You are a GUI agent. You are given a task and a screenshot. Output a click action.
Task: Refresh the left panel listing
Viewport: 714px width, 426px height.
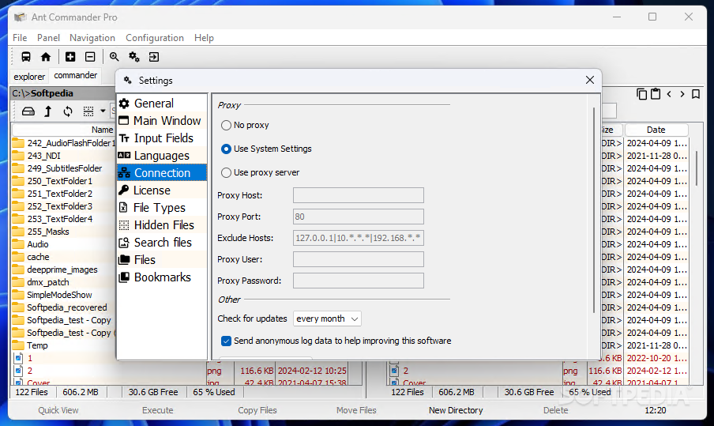point(68,111)
